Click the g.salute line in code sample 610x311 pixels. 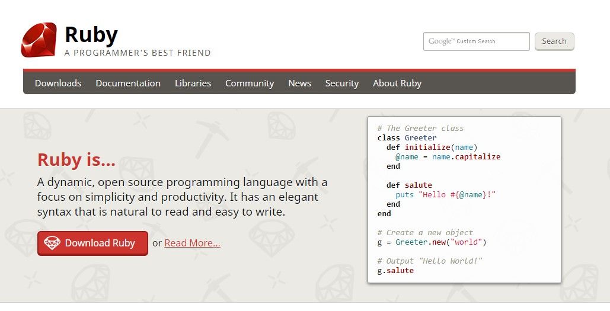395,271
